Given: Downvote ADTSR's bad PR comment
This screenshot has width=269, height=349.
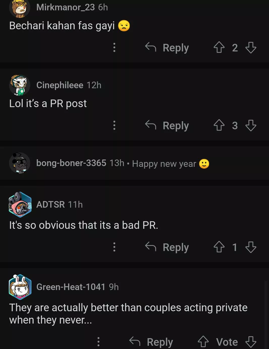Looking at the screenshot, I should (251, 247).
